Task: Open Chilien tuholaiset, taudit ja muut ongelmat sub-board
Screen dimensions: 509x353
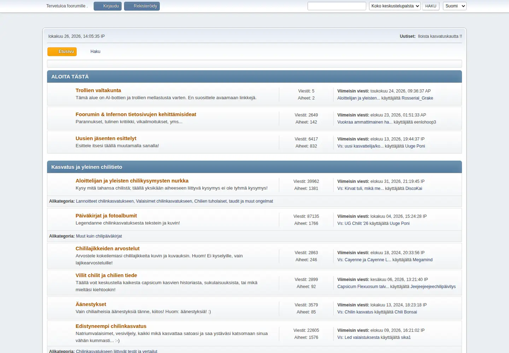Action: tap(234, 201)
